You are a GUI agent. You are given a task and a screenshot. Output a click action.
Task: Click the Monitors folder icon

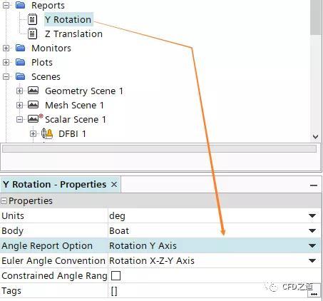[20, 48]
